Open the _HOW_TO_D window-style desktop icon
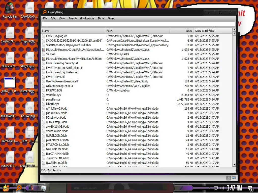 click(10, 85)
